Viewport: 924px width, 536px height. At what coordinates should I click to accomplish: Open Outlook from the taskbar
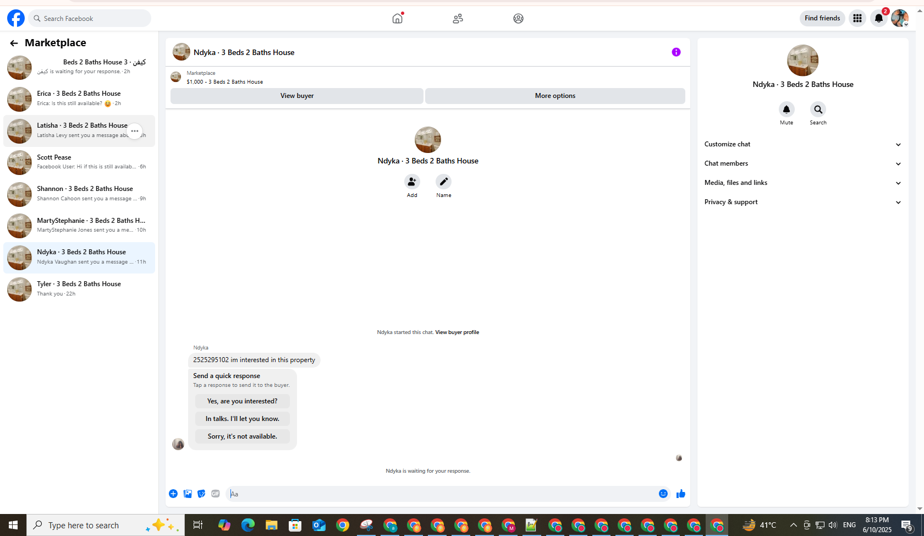(319, 525)
